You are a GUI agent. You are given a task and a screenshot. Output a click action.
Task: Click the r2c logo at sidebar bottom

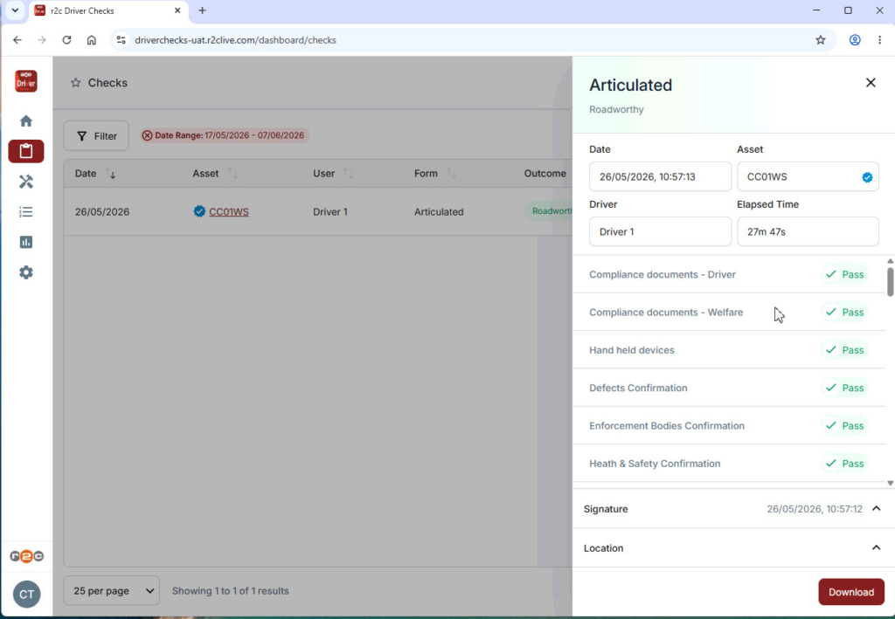(x=26, y=556)
